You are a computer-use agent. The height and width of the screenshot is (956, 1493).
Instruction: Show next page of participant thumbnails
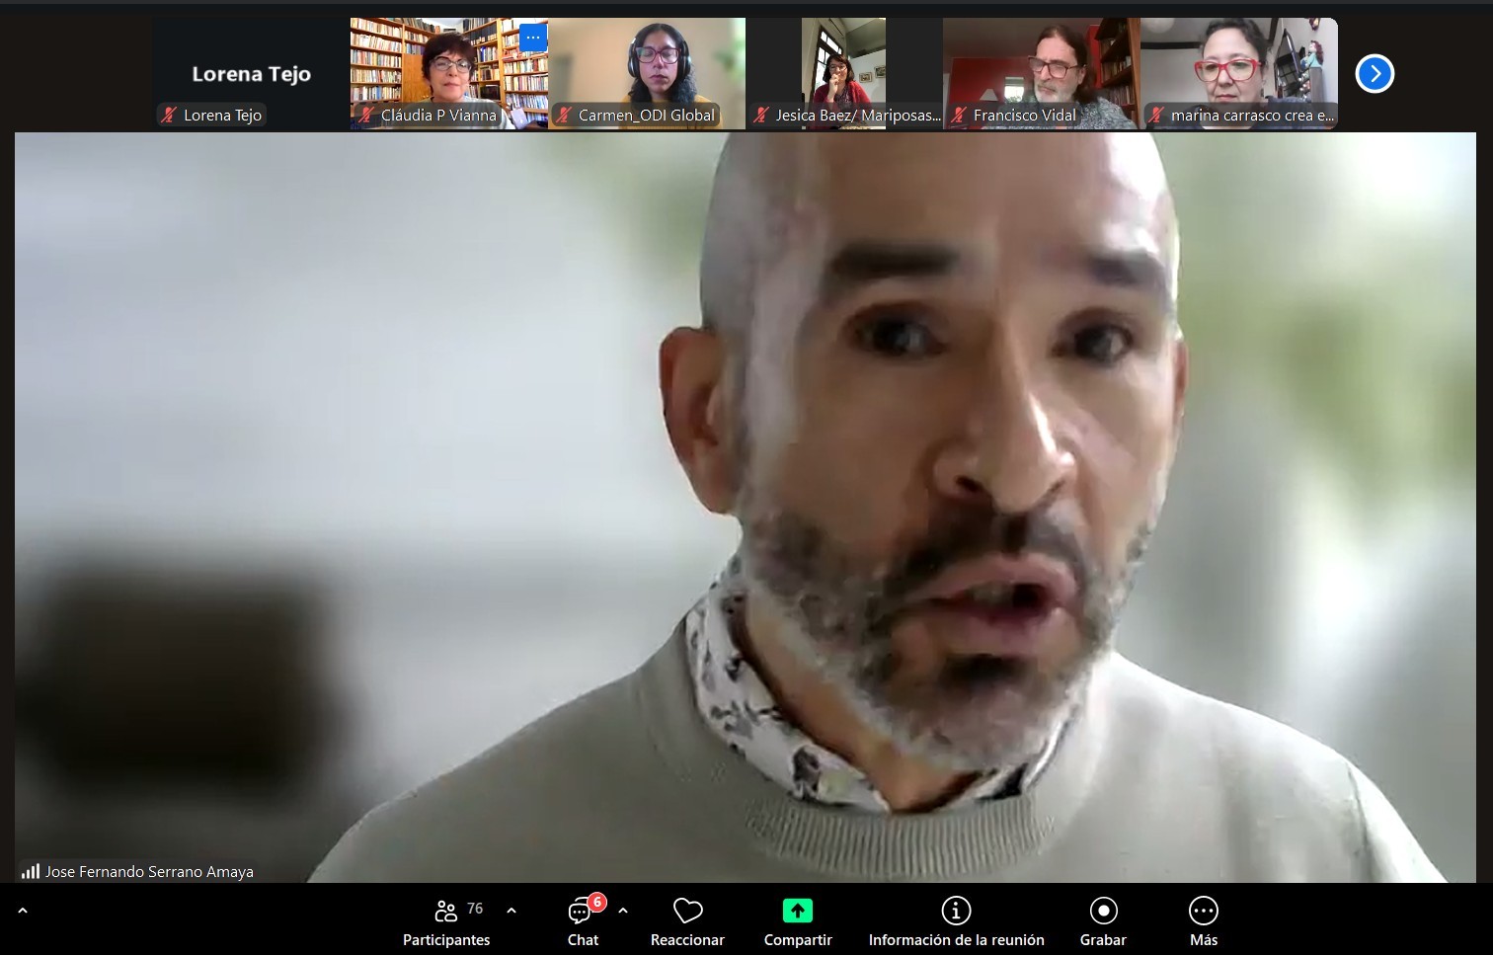coord(1375,74)
